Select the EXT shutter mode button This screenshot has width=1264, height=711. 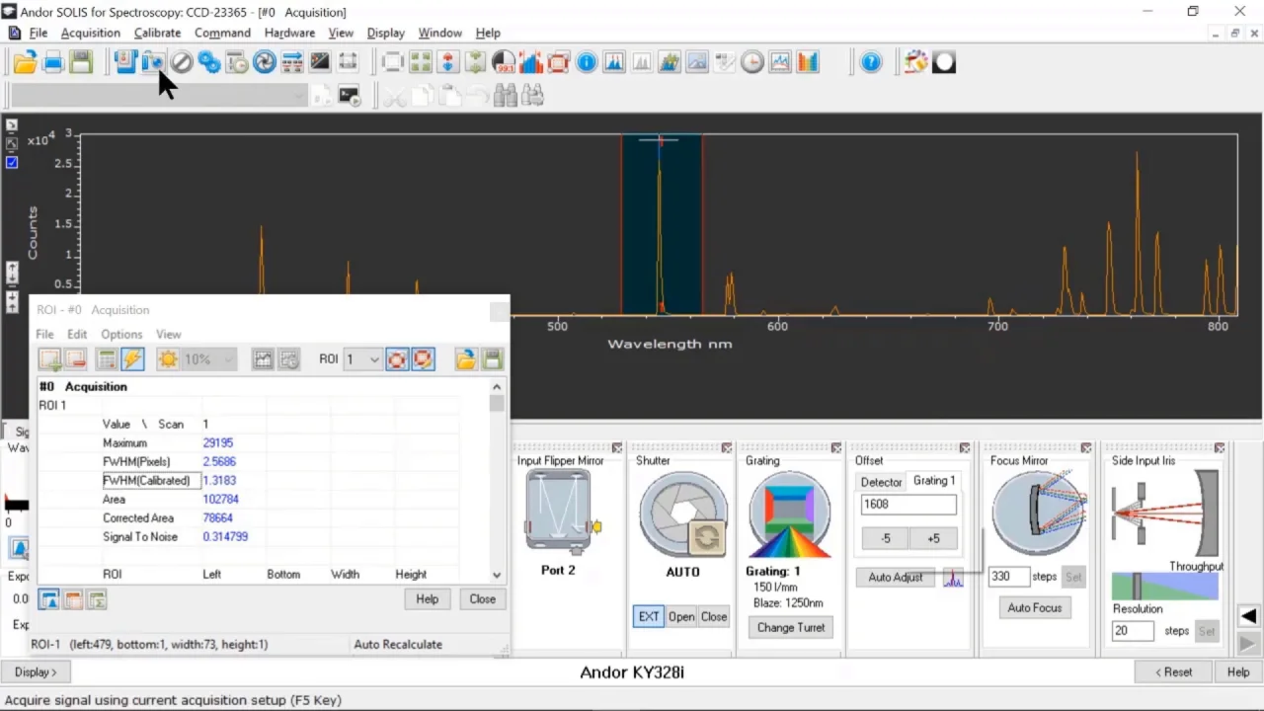pyautogui.click(x=649, y=616)
